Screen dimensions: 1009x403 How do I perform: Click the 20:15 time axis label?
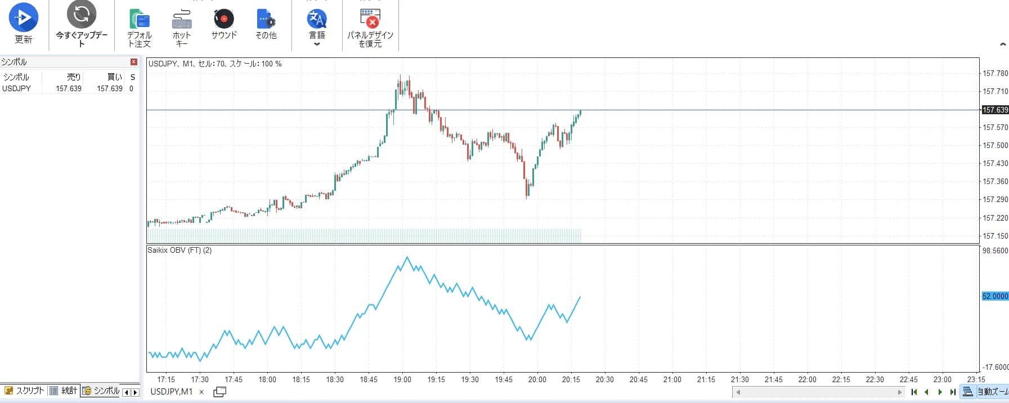point(571,379)
